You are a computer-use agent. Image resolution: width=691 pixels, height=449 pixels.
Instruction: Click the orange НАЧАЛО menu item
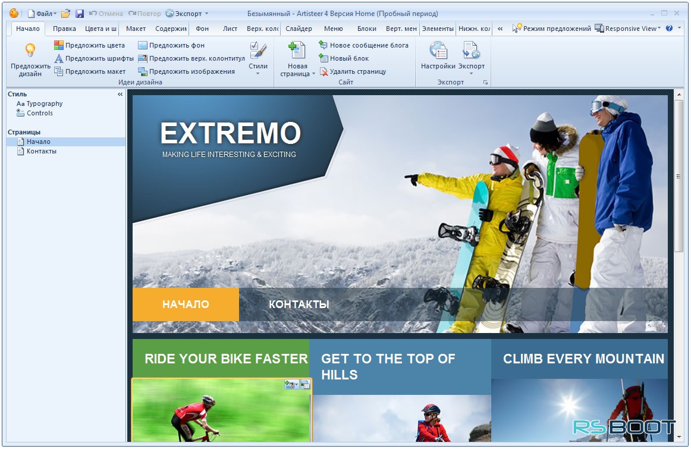[x=186, y=304]
